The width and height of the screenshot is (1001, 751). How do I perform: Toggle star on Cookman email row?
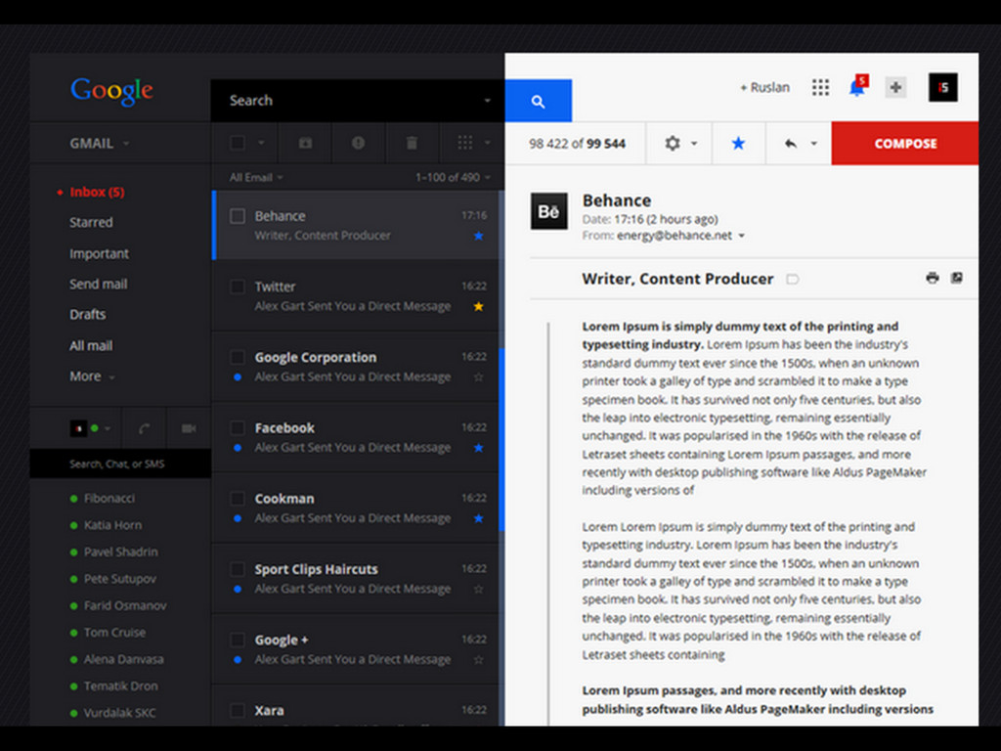pyautogui.click(x=478, y=518)
